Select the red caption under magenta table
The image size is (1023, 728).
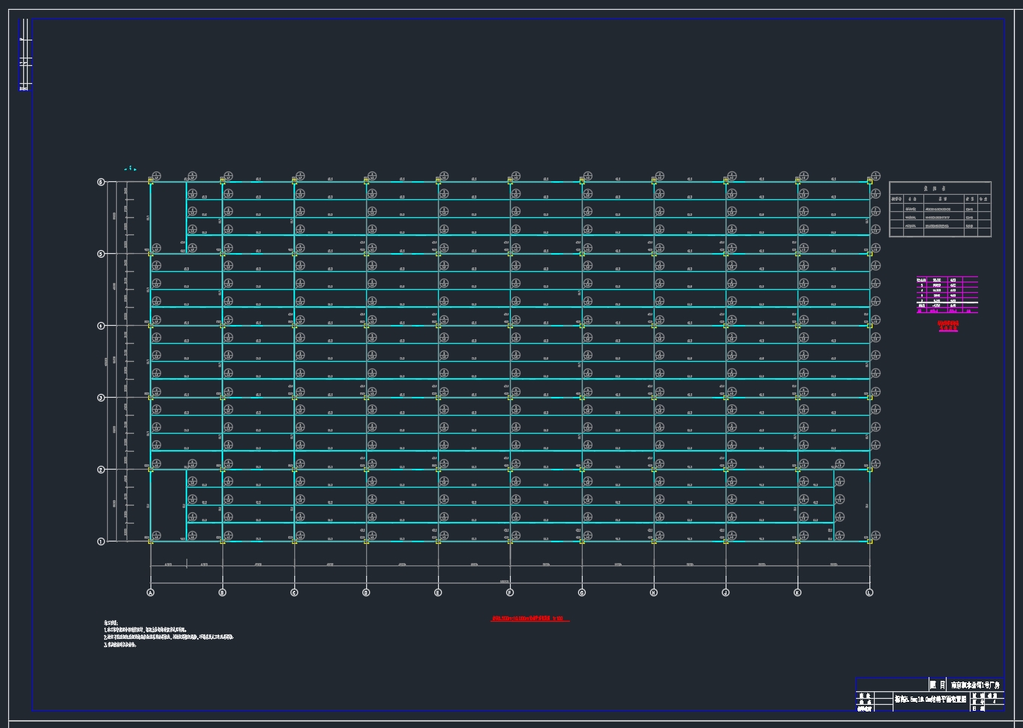point(947,326)
